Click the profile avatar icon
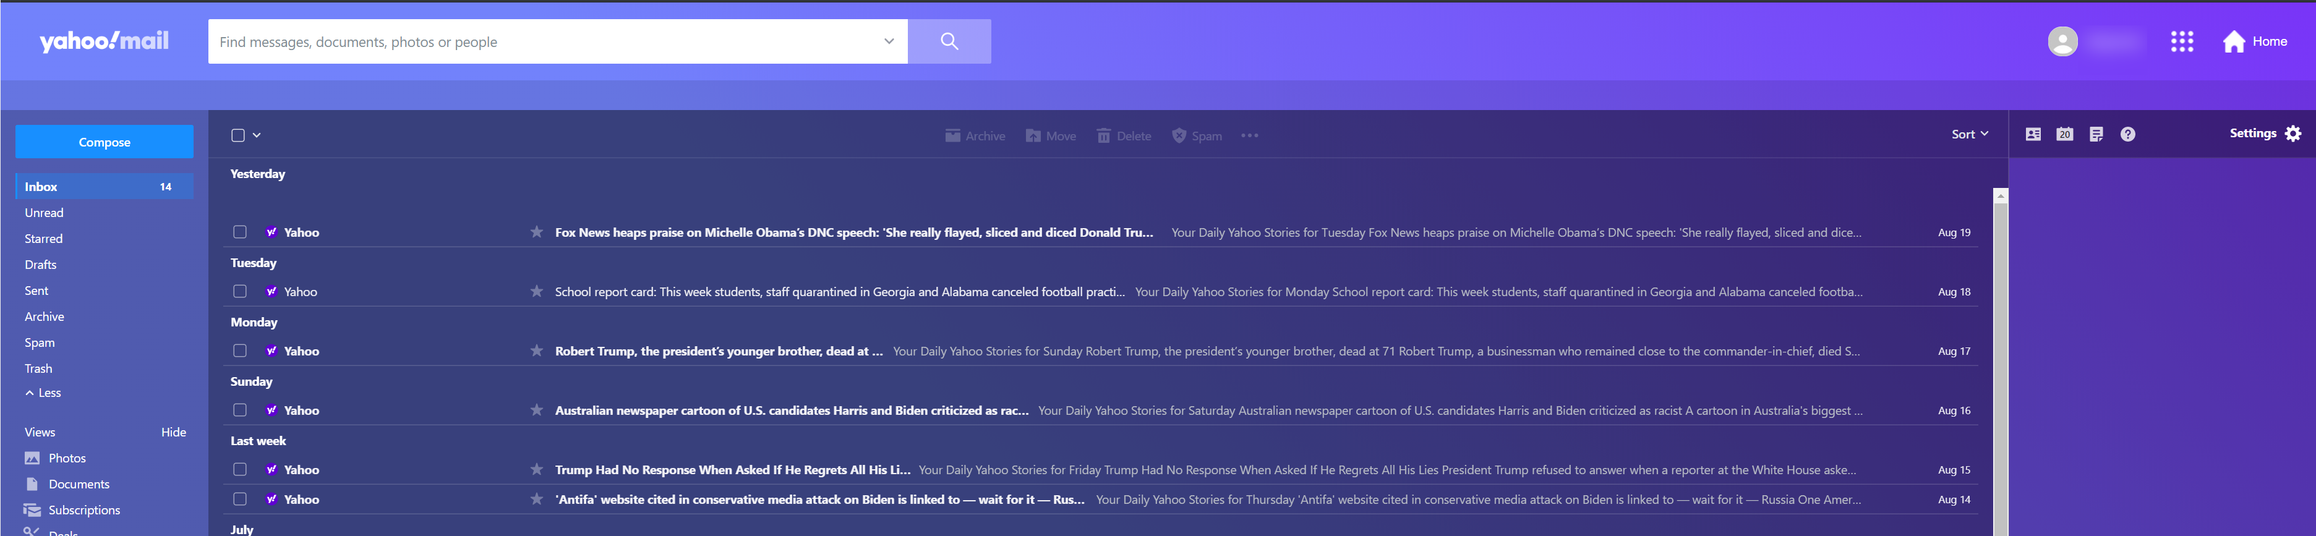Viewport: 2316px width, 536px height. pyautogui.click(x=2062, y=41)
